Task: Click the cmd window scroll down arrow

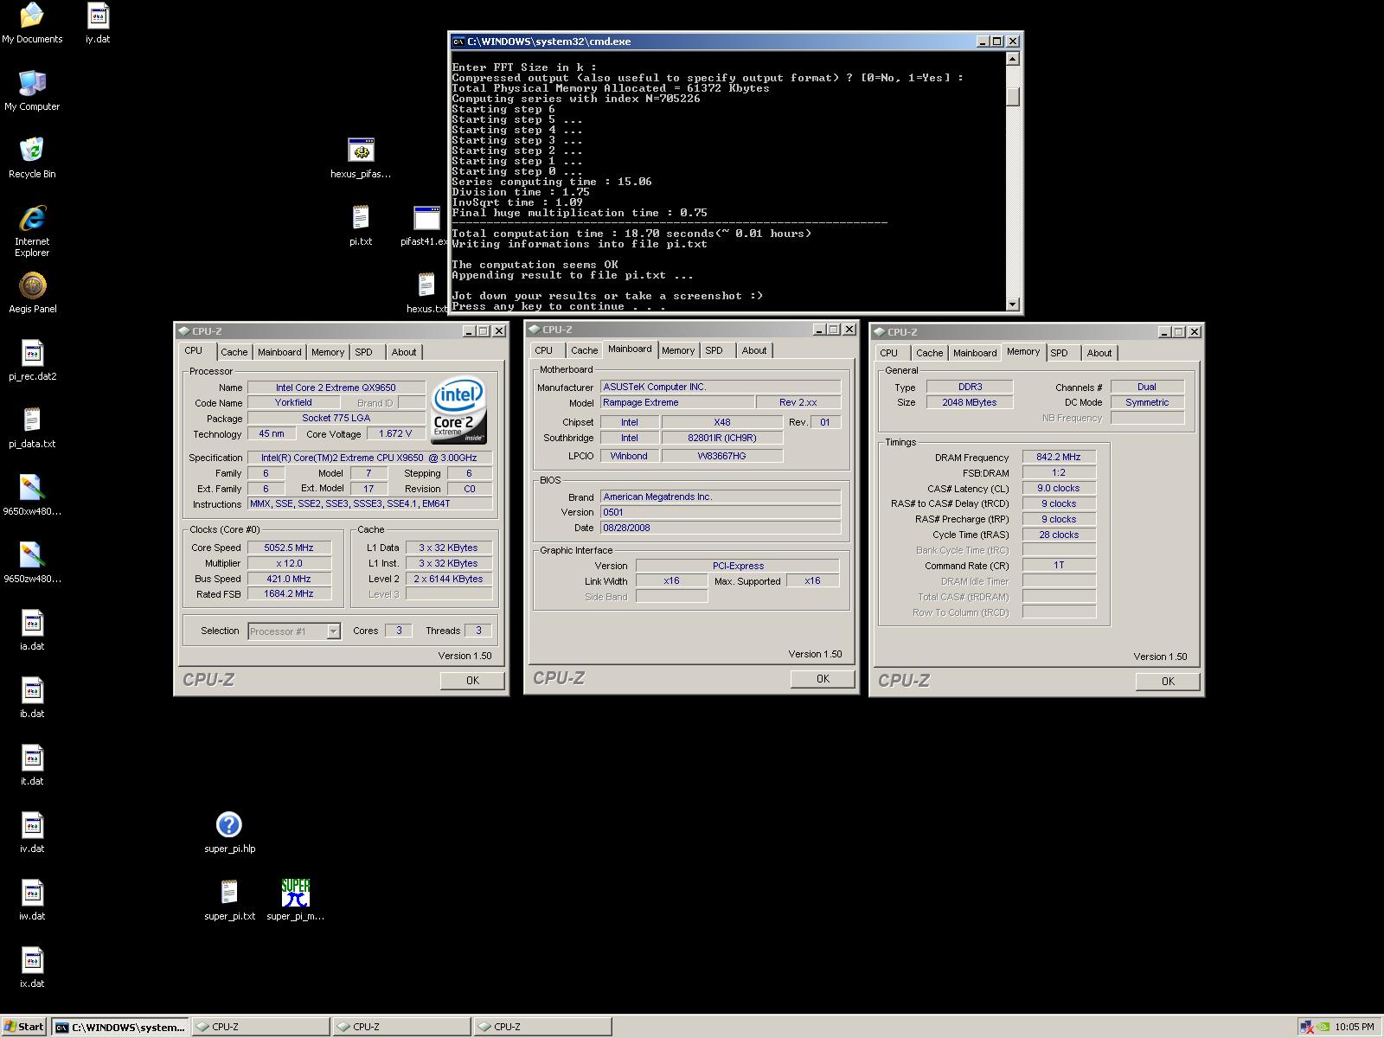Action: 1013,304
